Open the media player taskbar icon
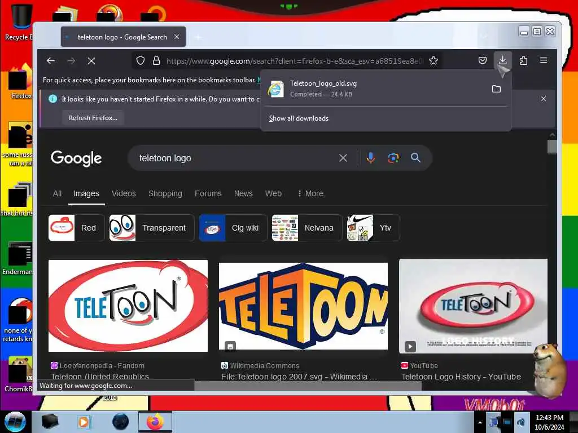 click(84, 422)
